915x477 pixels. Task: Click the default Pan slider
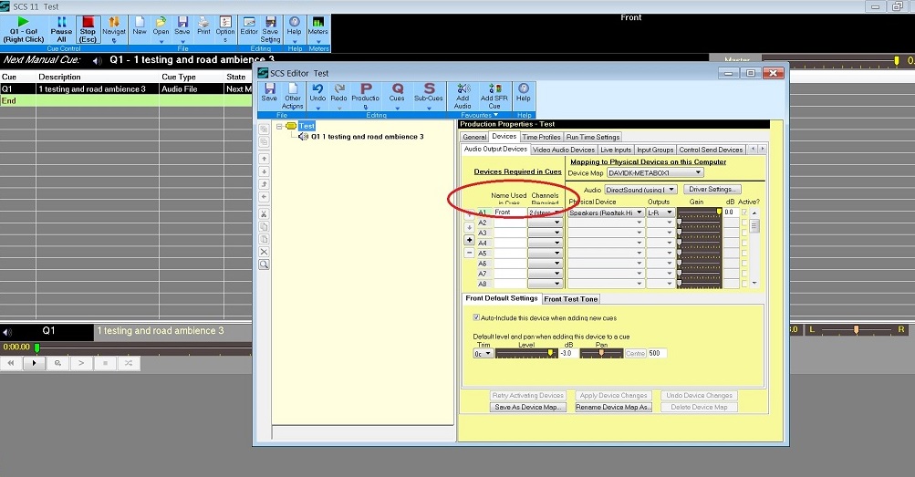[x=600, y=353]
